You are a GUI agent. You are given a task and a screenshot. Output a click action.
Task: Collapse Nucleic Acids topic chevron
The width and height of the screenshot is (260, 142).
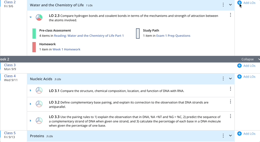(230, 79)
